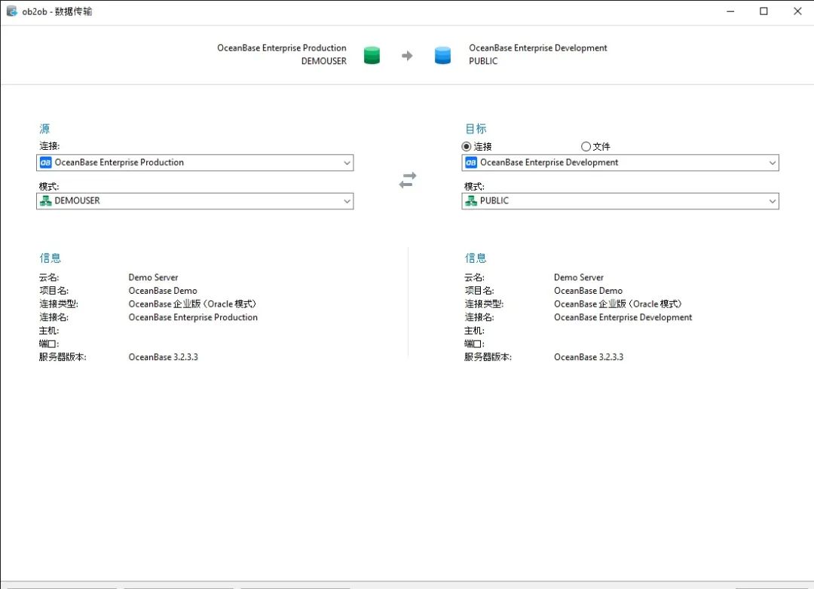Click the source 主机 label
The height and width of the screenshot is (589, 814).
click(49, 331)
